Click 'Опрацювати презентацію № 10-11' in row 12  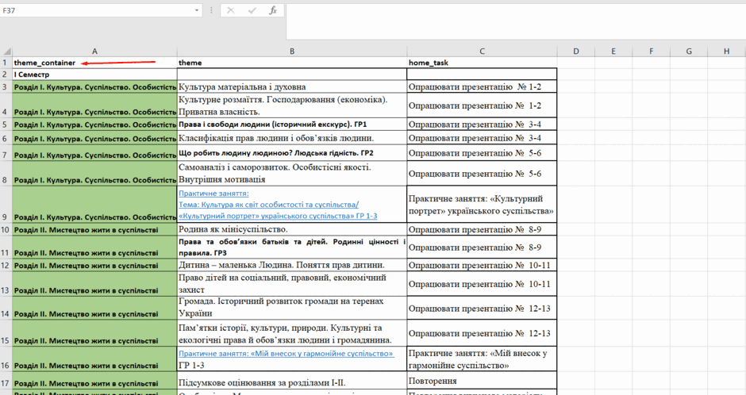[x=482, y=265]
